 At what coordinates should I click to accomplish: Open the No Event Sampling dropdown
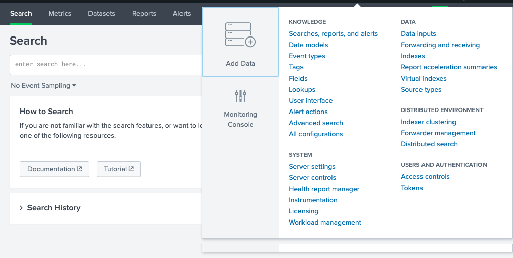44,86
